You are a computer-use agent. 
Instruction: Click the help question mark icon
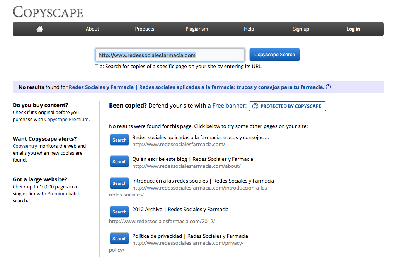click(328, 87)
